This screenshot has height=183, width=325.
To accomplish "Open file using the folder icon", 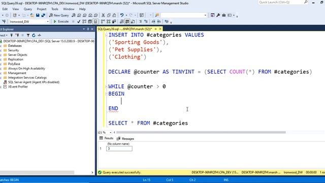I will (x=32, y=15).
